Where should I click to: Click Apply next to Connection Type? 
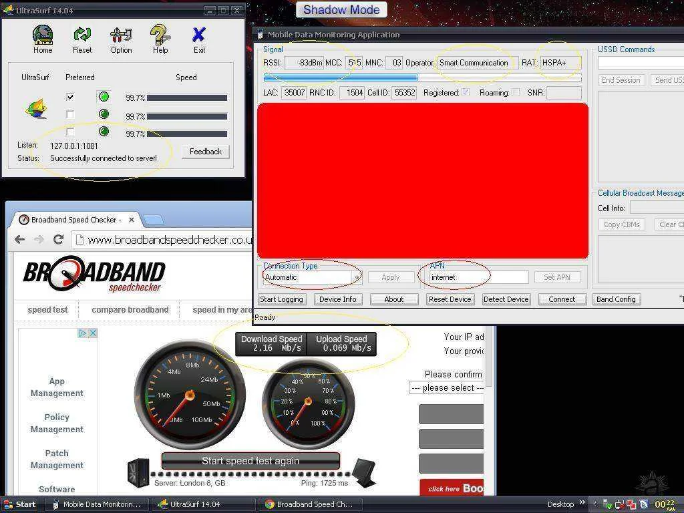[390, 277]
